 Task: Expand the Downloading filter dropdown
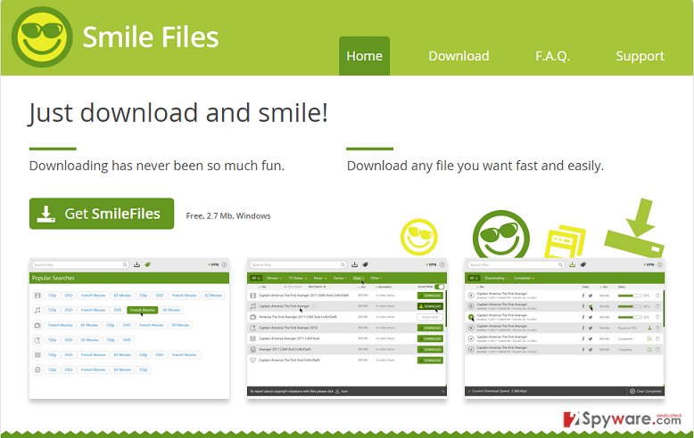496,278
